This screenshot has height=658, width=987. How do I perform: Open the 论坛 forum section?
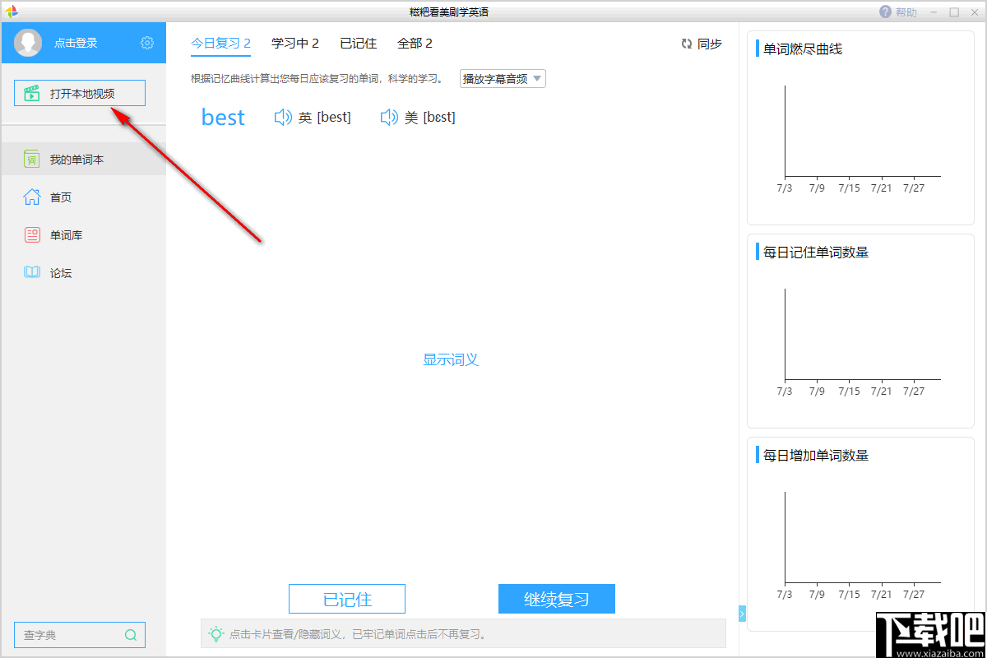tap(53, 272)
